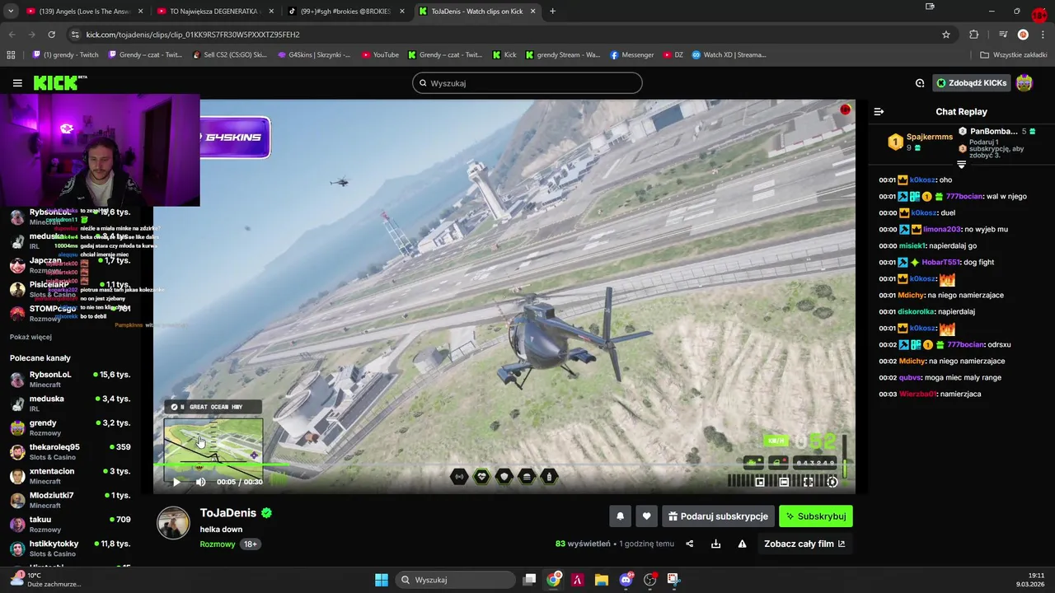Expand the gift leaderboard arrow

point(961,165)
